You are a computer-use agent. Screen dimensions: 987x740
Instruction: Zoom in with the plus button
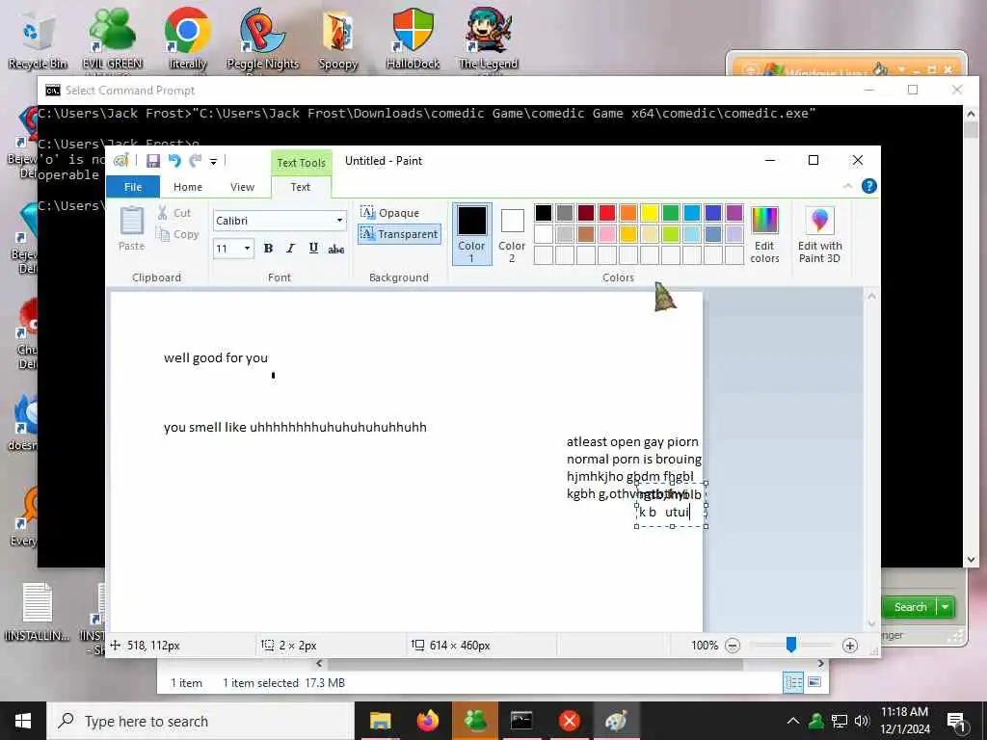click(x=850, y=646)
